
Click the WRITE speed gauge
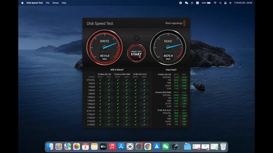pyautogui.click(x=105, y=47)
